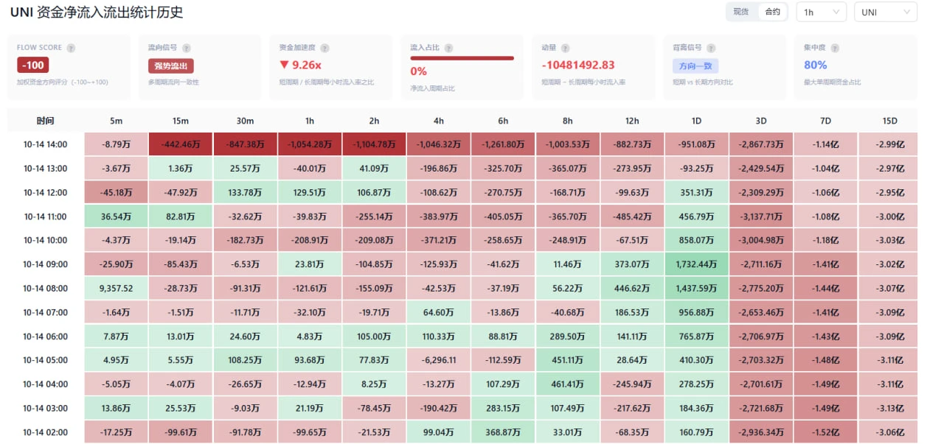Screen dimensions: 944x444
Task: Open the question-mark tooltip next to 流向信号
Action: pyautogui.click(x=185, y=48)
